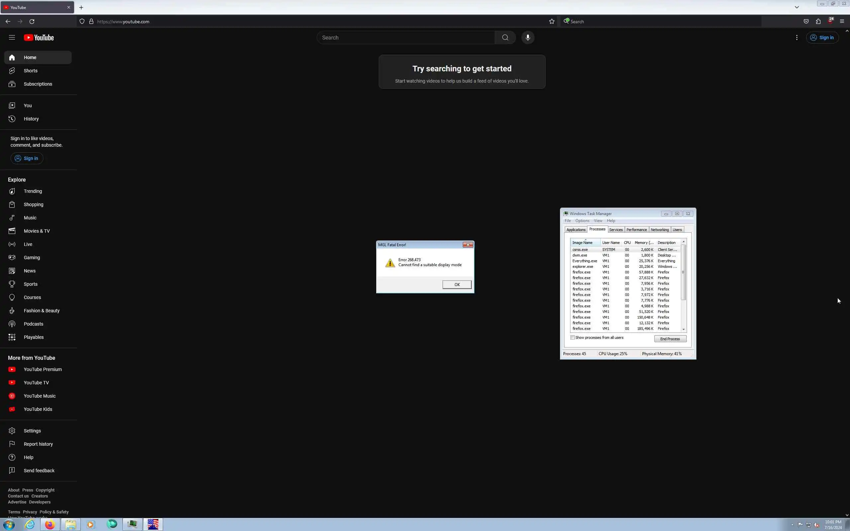Switch to the Performance tab
The image size is (850, 531).
point(637,230)
